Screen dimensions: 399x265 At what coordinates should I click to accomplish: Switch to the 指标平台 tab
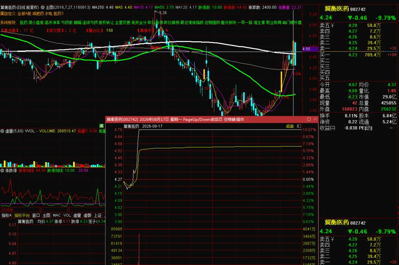click(x=22, y=216)
